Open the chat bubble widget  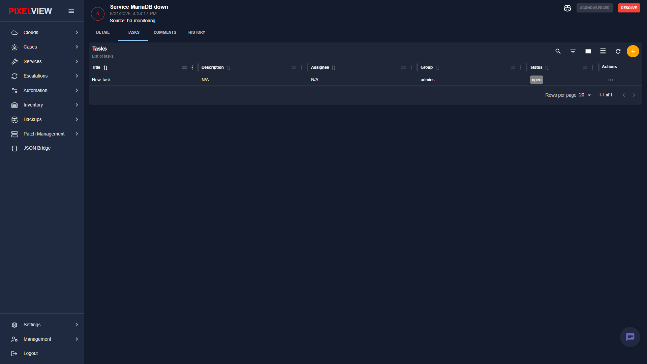[x=630, y=337]
